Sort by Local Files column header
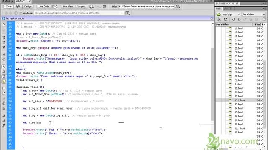 point(234,25)
